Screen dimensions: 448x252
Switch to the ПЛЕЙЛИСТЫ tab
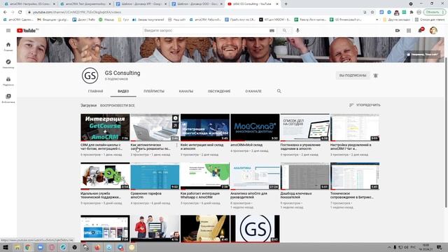coord(154,91)
